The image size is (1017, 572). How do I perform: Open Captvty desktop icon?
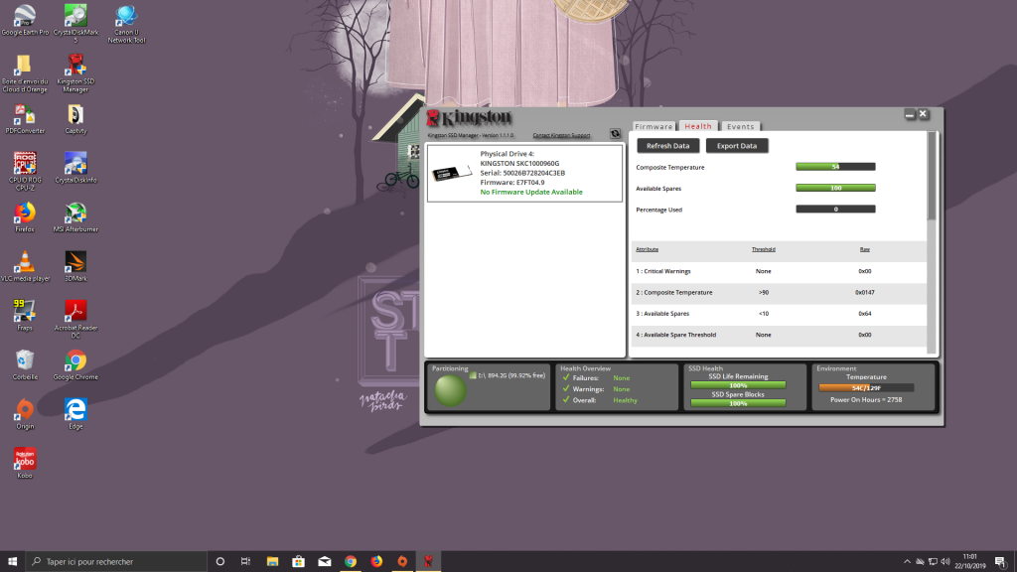coord(75,119)
